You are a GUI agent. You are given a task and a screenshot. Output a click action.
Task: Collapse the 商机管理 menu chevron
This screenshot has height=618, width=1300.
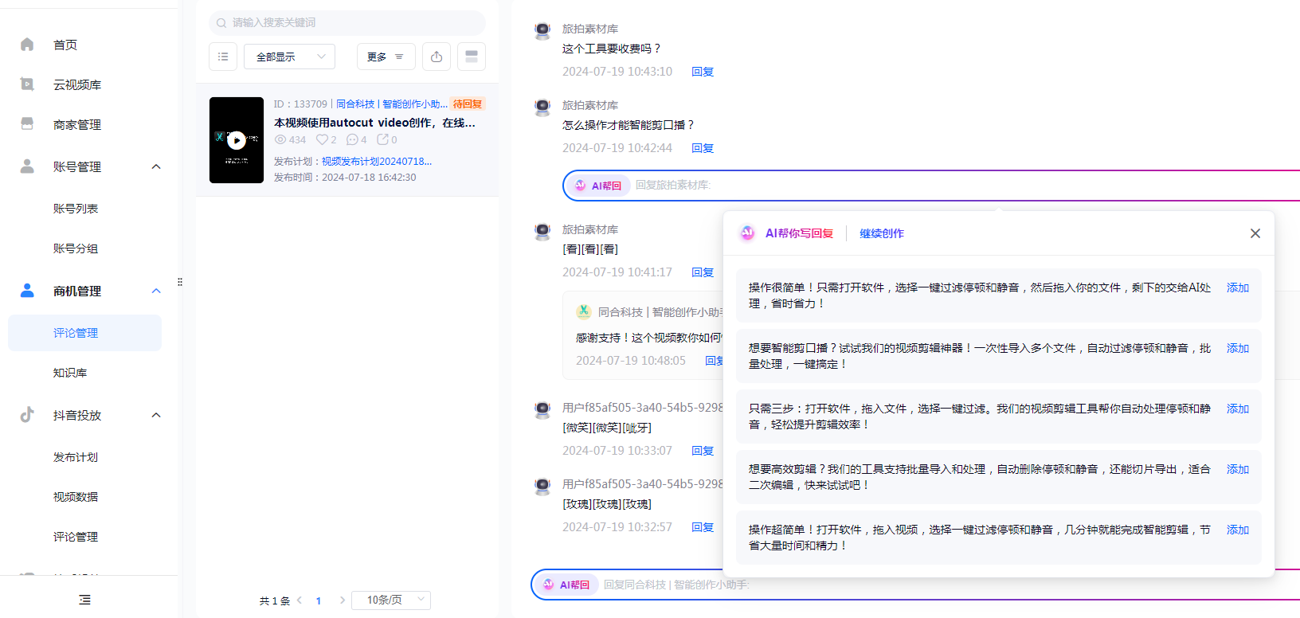tap(156, 291)
